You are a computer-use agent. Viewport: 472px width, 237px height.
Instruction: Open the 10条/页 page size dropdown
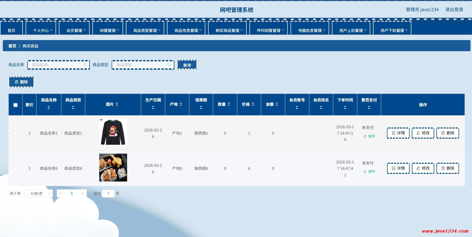pos(39,194)
